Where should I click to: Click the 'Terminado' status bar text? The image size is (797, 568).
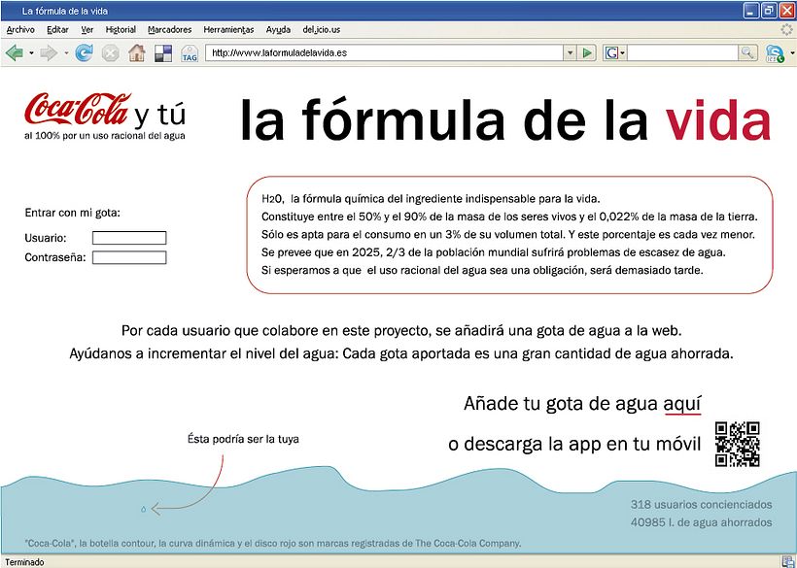tap(24, 562)
